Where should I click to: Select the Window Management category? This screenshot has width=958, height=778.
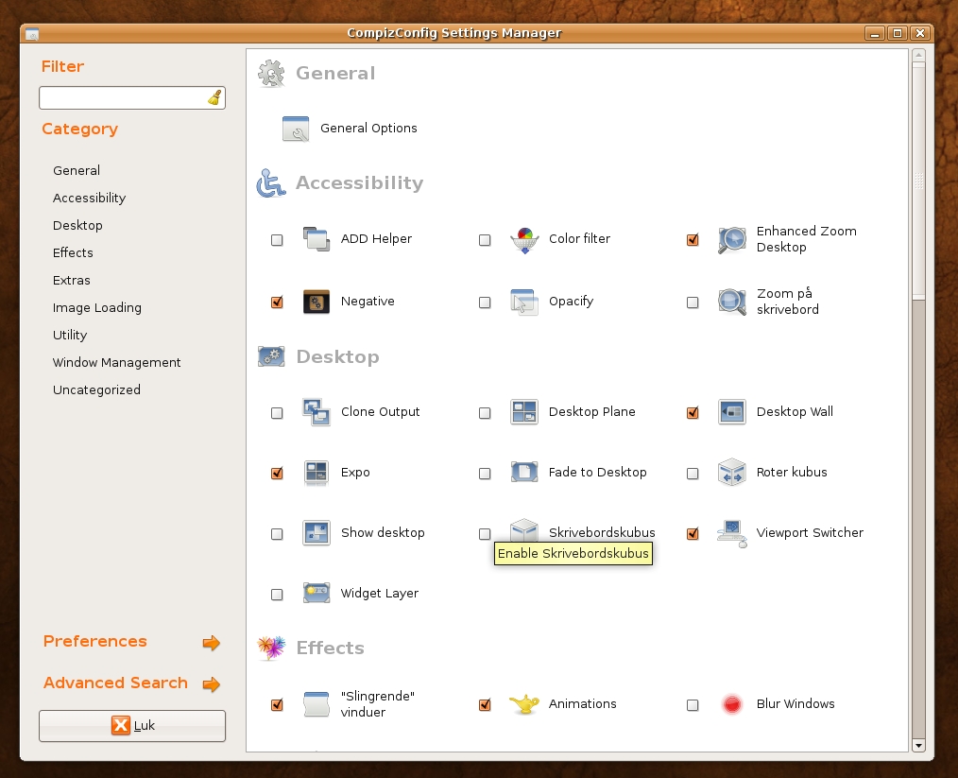coord(116,363)
